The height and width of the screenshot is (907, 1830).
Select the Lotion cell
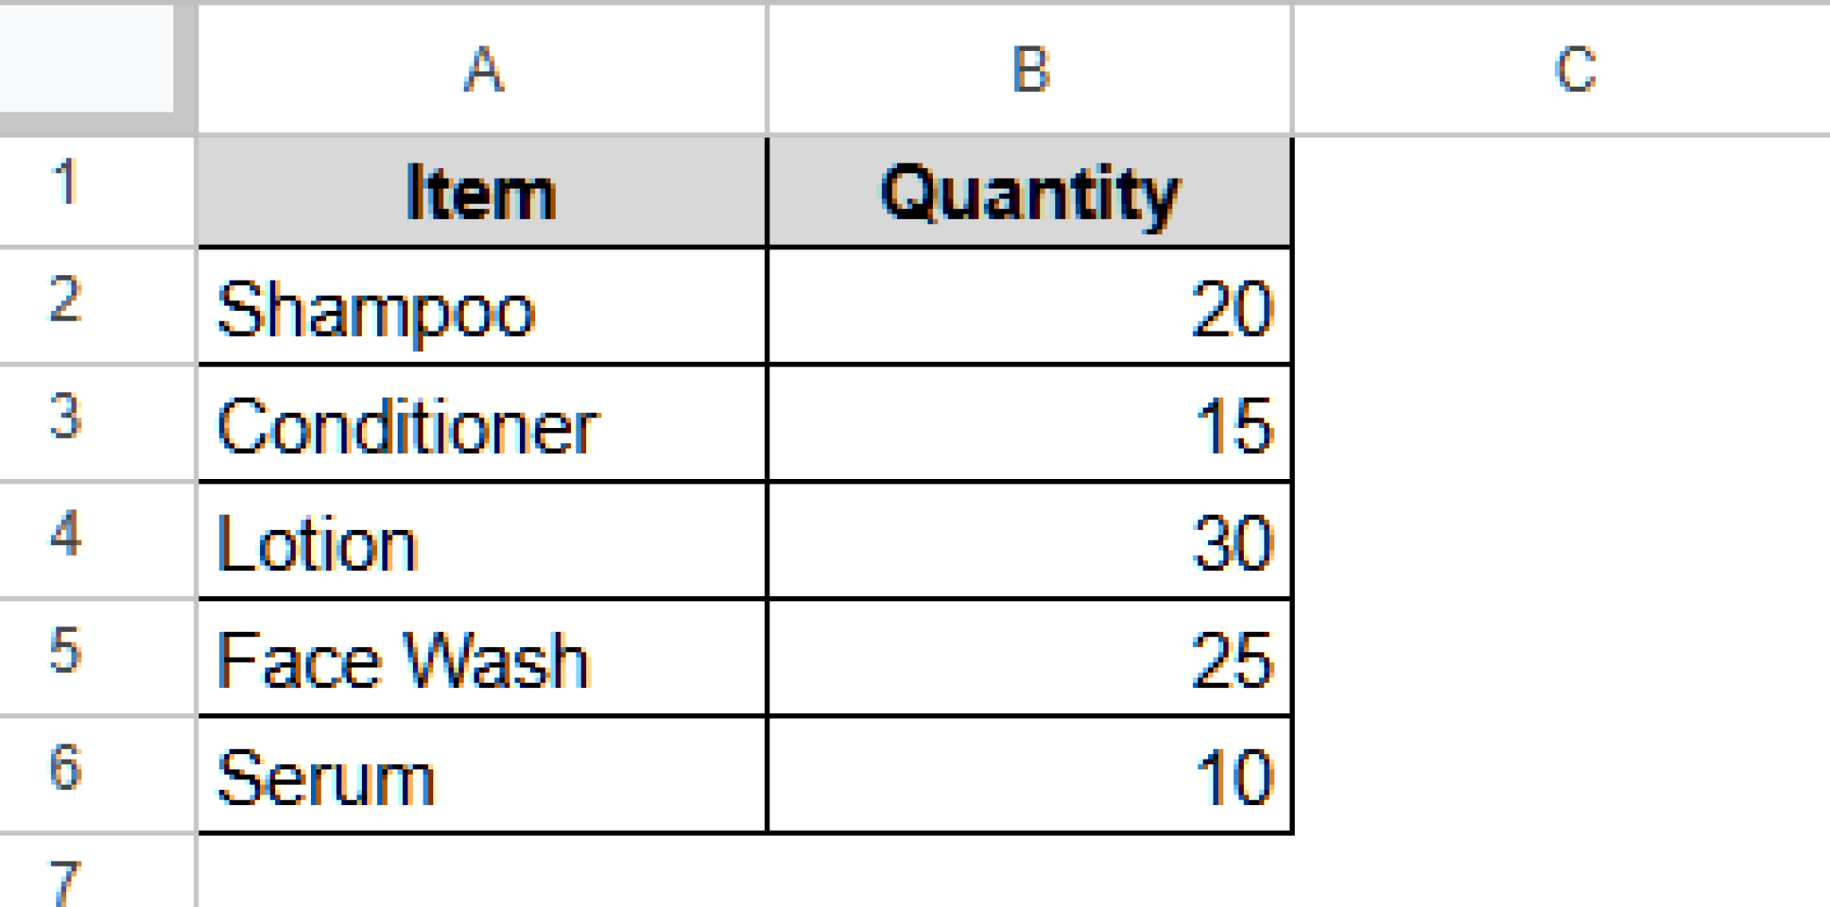pyautogui.click(x=483, y=541)
